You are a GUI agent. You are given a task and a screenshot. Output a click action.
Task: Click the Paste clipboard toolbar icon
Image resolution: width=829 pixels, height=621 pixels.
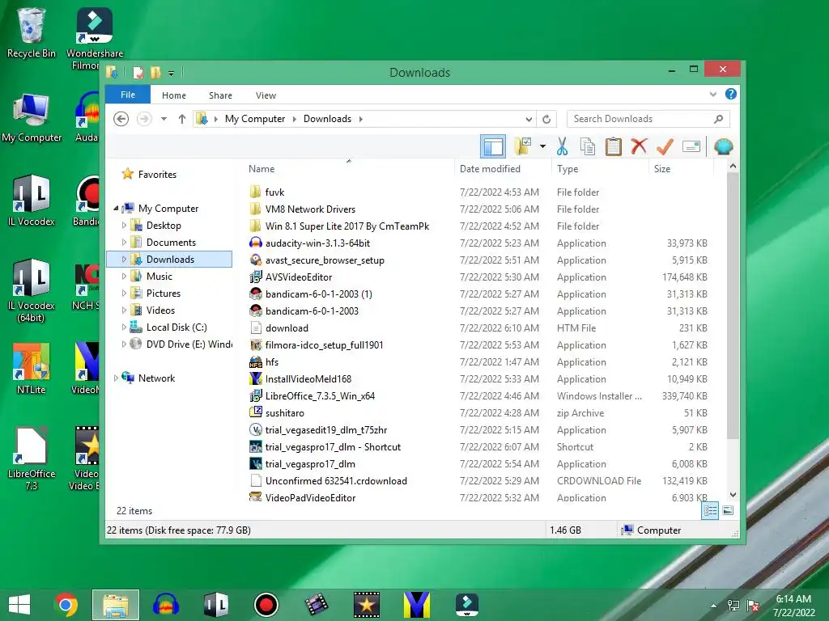614,146
